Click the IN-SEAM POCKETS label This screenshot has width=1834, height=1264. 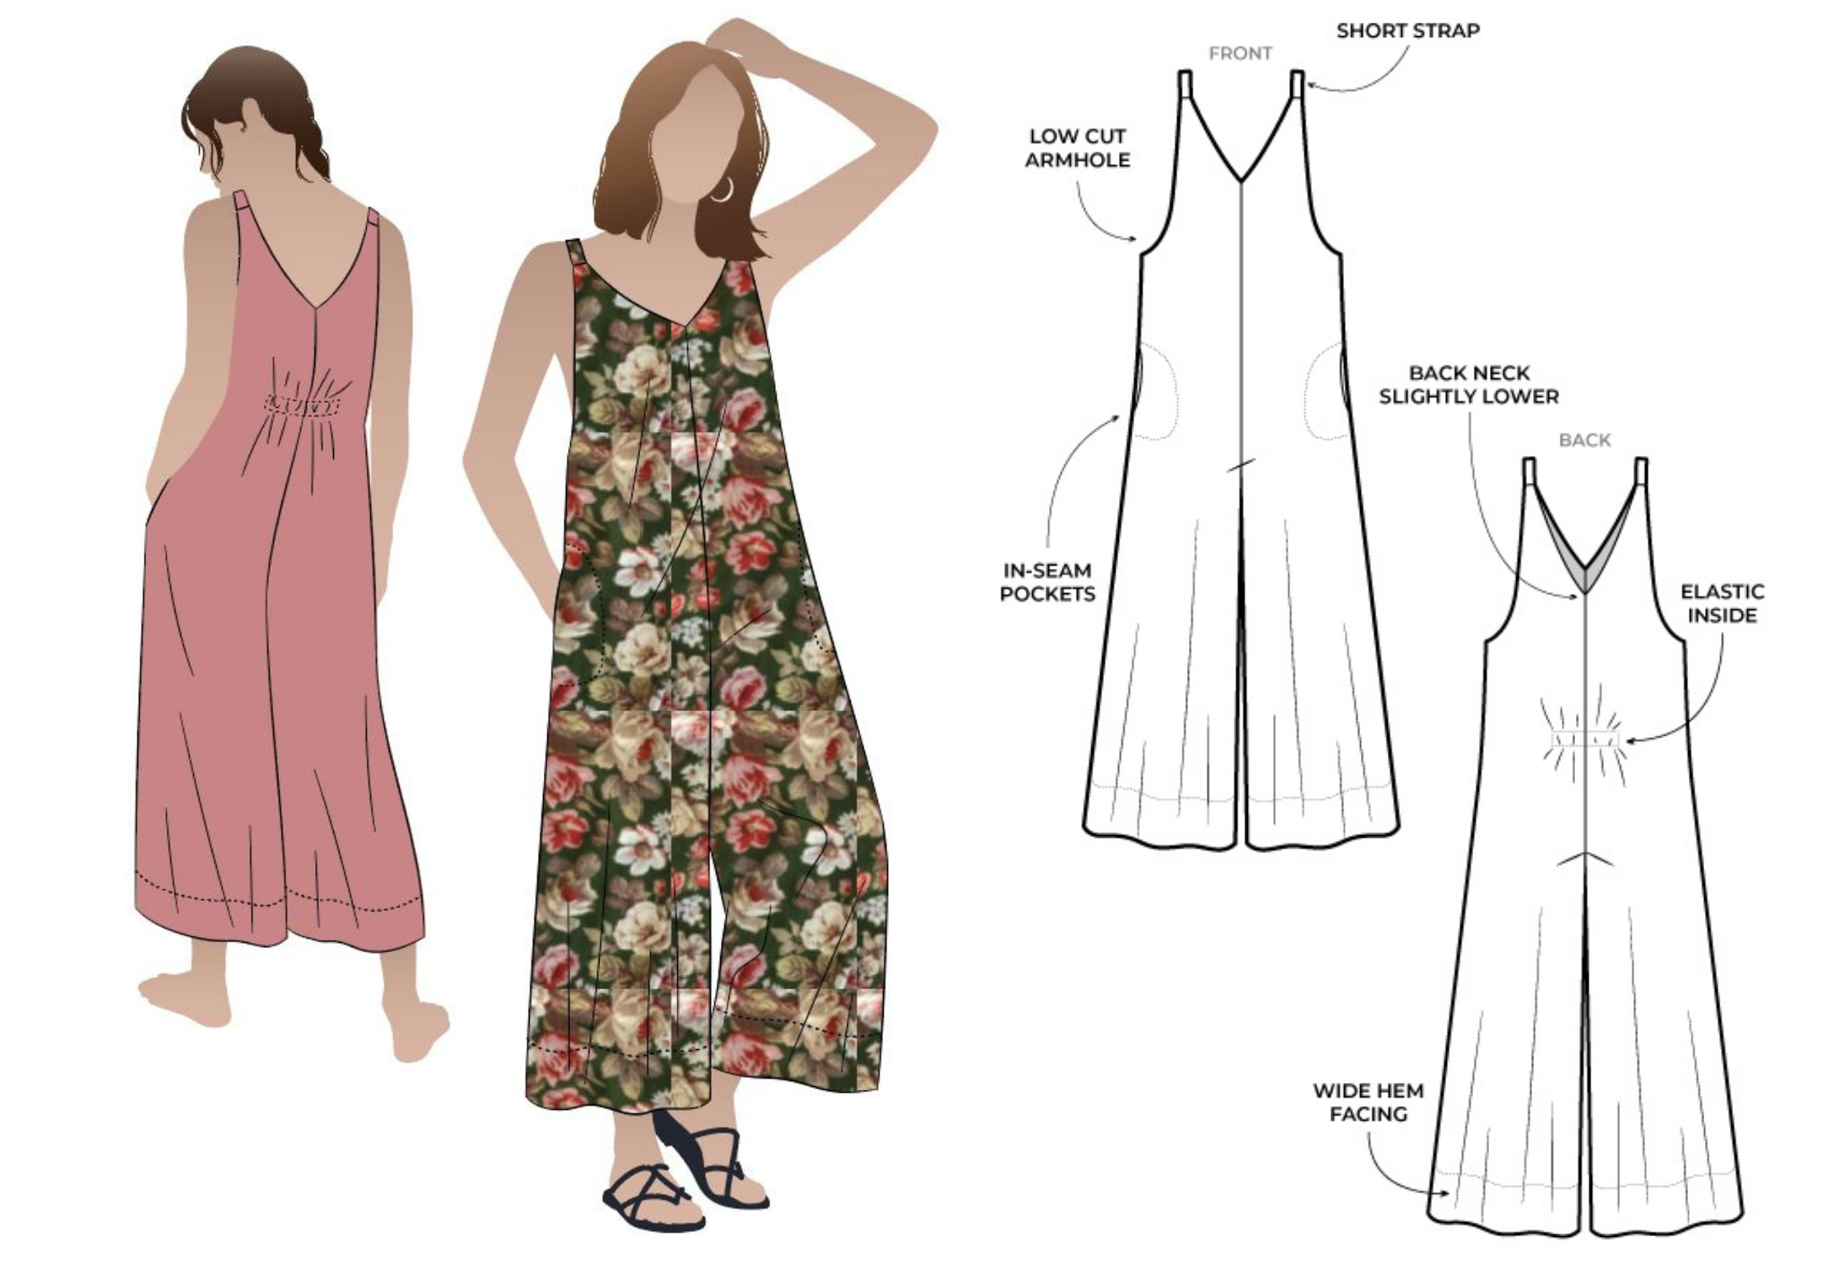[1046, 582]
